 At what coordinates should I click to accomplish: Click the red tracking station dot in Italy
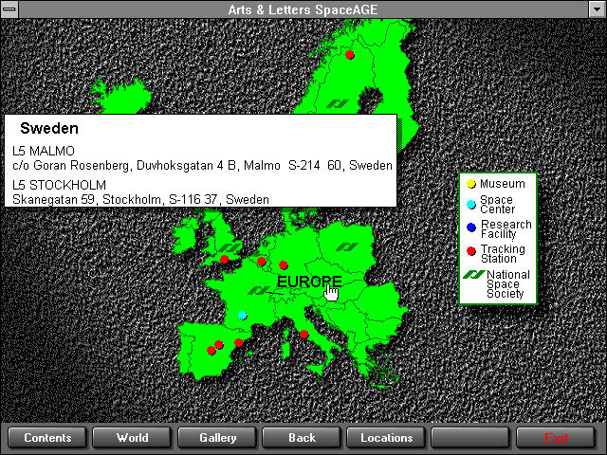[x=304, y=334]
